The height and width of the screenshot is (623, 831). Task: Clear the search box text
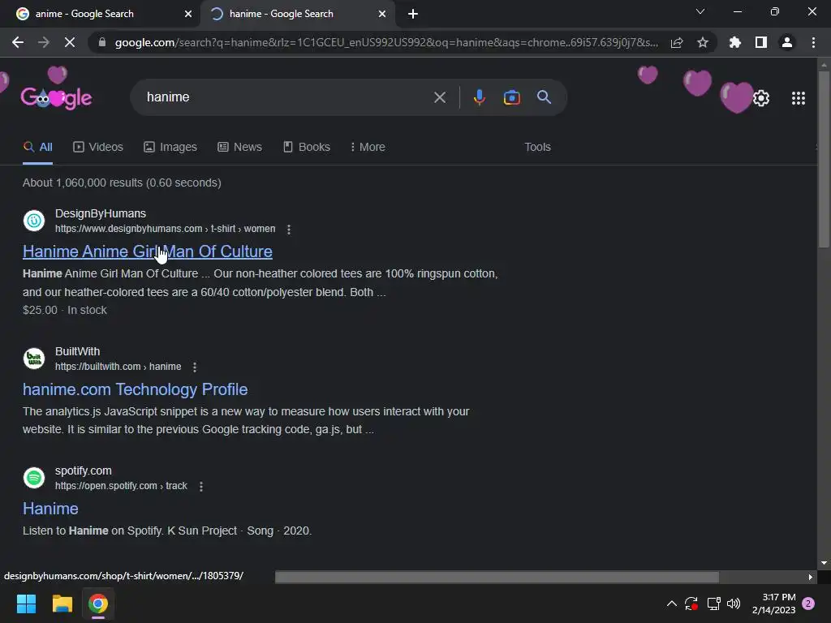tap(439, 97)
